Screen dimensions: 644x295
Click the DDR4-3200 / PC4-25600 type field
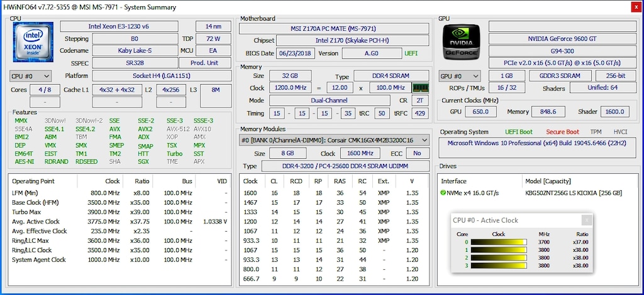[x=345, y=166]
